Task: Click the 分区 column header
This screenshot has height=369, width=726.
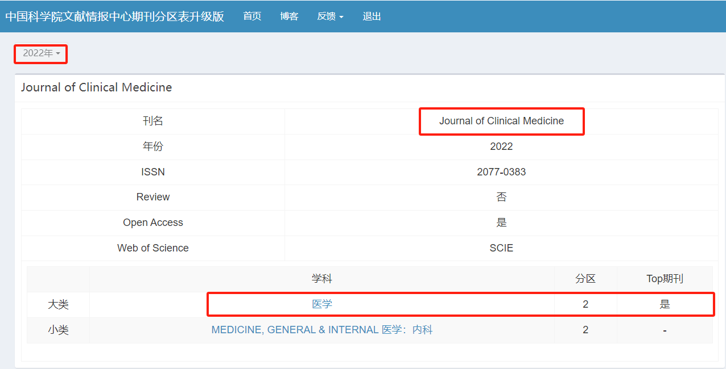Action: coord(585,279)
